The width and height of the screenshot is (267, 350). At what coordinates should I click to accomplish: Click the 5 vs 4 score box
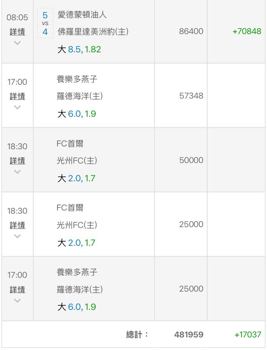pos(45,23)
